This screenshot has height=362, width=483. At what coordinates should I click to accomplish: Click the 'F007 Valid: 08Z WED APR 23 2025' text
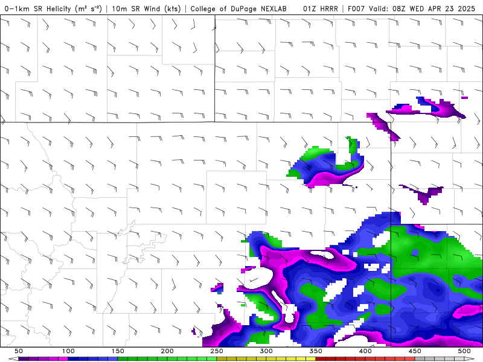[412, 8]
